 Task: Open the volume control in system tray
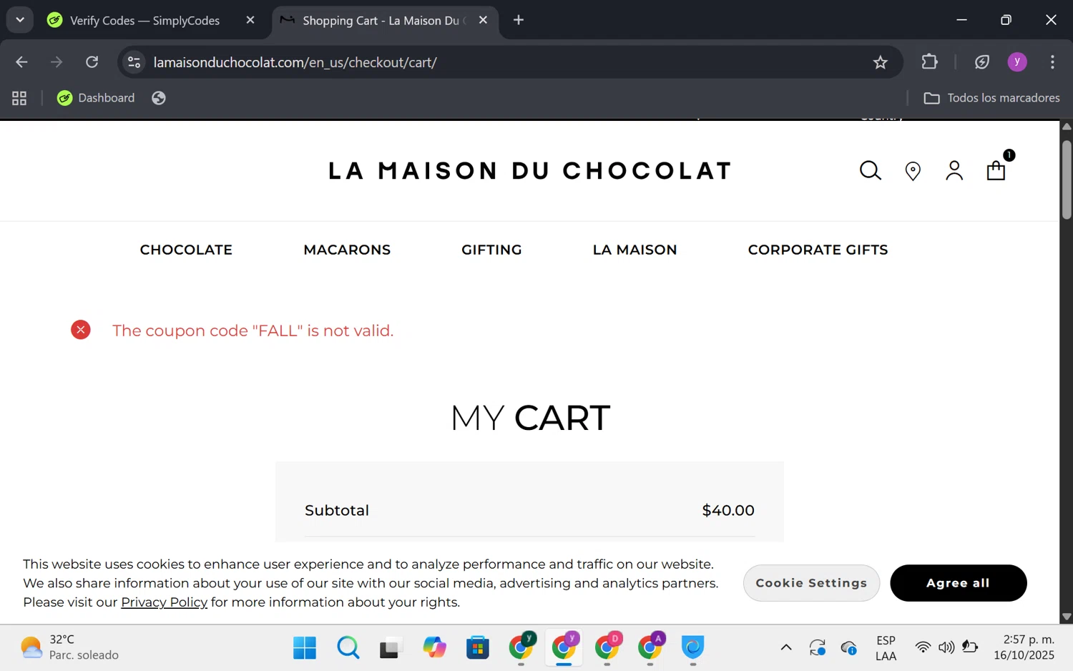click(946, 648)
